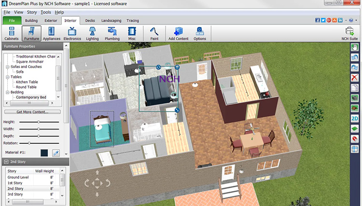This screenshot has height=206, width=362.
Task: Select the 1st Story row
Action: pyautogui.click(x=32, y=183)
